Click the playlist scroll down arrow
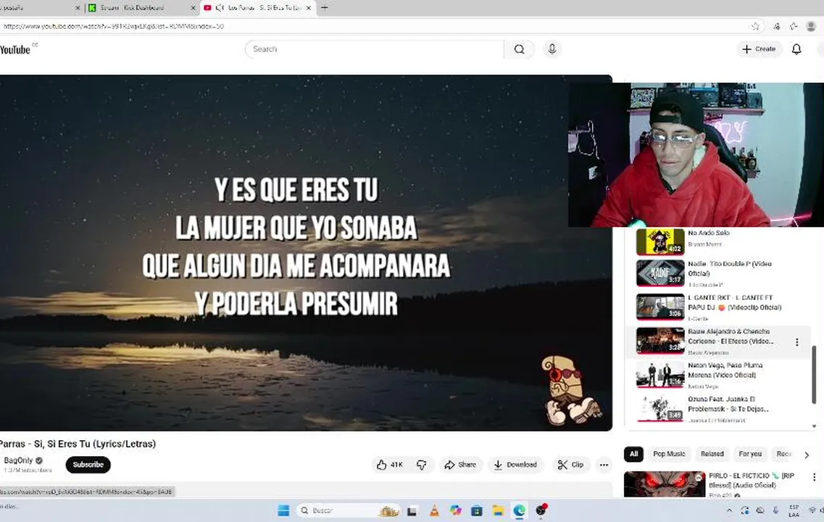This screenshot has width=824, height=522. click(x=814, y=426)
